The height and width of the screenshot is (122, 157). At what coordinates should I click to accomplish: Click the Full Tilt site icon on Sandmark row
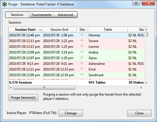click(x=82, y=75)
